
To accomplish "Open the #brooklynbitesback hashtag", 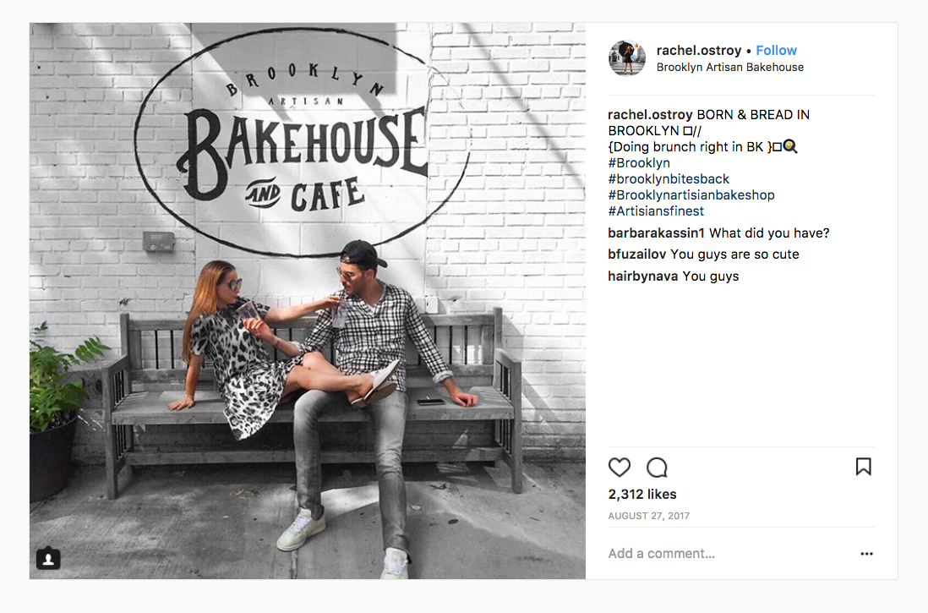I will click(669, 179).
